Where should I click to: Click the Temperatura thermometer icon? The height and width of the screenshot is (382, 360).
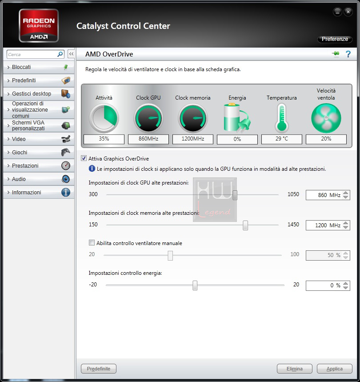tap(282, 118)
